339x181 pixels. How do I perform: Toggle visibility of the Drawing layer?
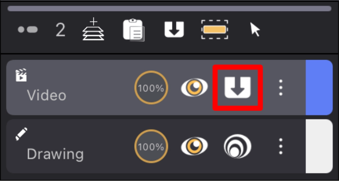point(194,146)
